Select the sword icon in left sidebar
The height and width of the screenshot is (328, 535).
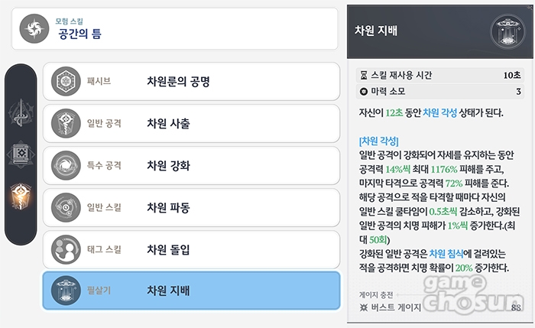click(x=21, y=112)
